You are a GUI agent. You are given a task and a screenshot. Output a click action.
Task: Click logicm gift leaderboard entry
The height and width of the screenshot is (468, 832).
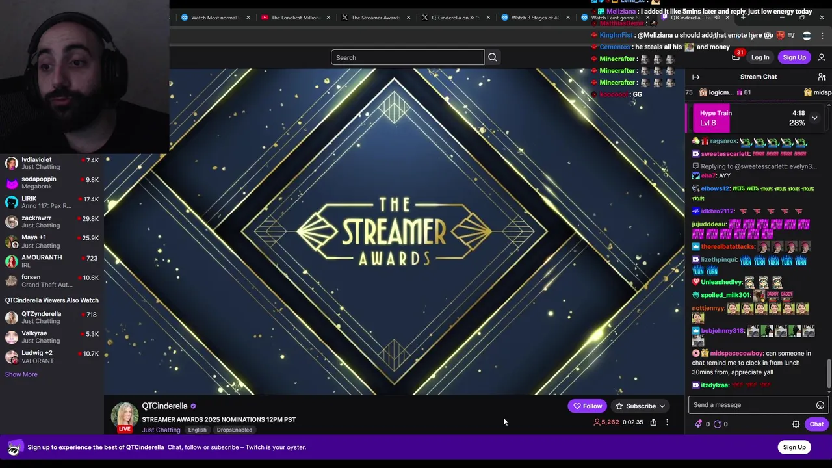[x=726, y=92]
